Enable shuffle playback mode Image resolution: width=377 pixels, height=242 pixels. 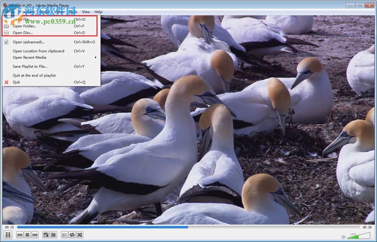[x=80, y=234]
